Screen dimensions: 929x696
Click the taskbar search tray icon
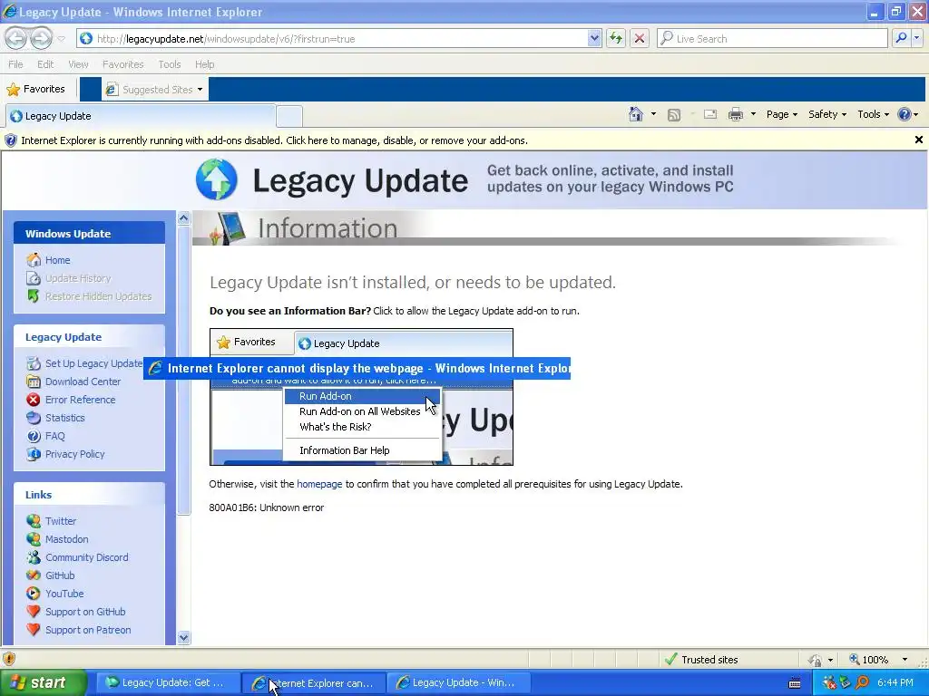click(862, 682)
